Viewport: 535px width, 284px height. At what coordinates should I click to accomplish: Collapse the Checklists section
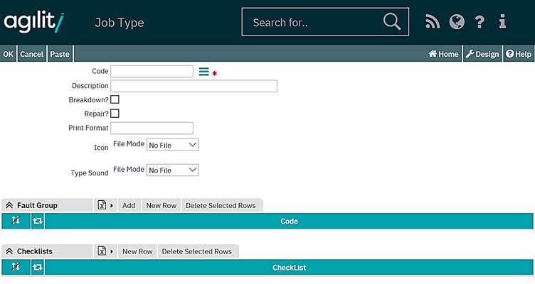tap(9, 251)
